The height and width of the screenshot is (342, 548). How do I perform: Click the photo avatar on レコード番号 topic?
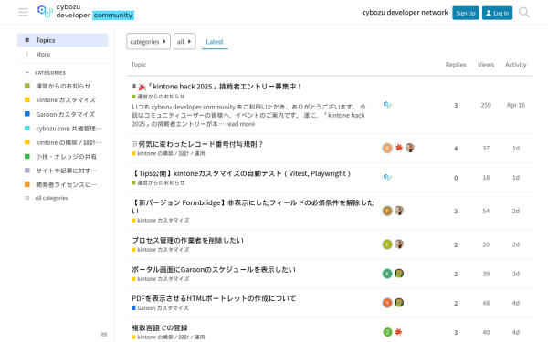coord(410,148)
